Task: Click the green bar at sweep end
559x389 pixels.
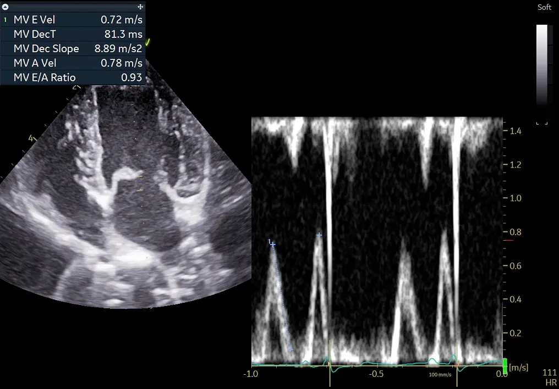Action: (505, 365)
